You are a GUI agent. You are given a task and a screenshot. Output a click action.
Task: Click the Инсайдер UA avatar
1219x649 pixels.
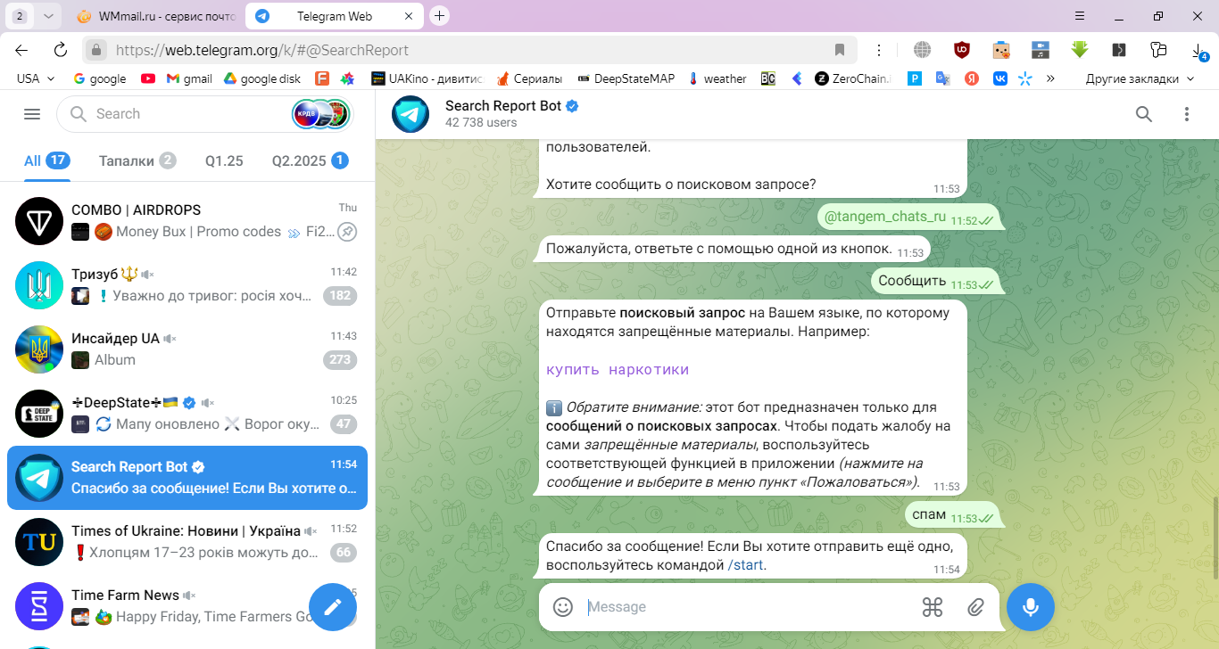[x=39, y=349]
